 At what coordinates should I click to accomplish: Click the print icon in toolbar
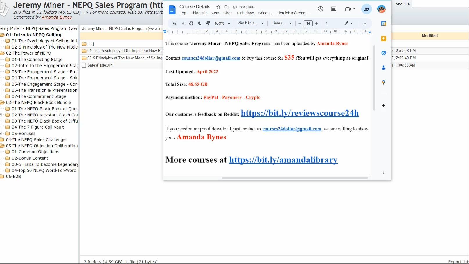click(x=191, y=24)
